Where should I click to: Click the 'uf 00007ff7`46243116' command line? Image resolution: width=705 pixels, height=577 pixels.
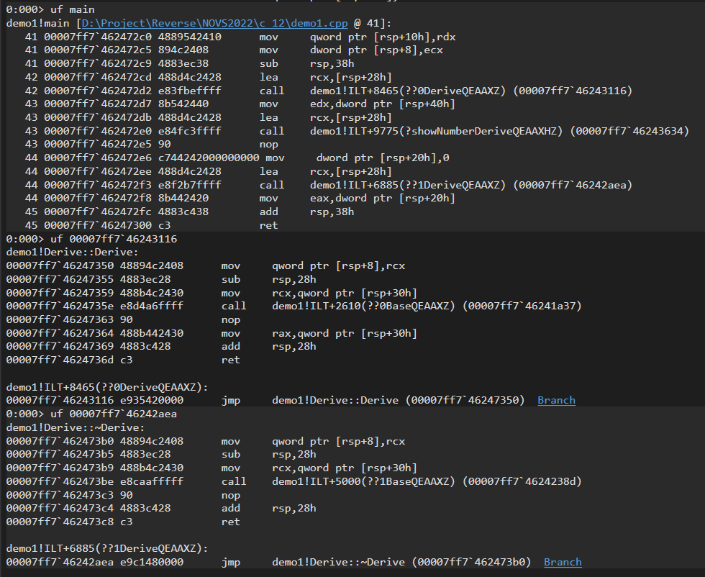[92, 239]
